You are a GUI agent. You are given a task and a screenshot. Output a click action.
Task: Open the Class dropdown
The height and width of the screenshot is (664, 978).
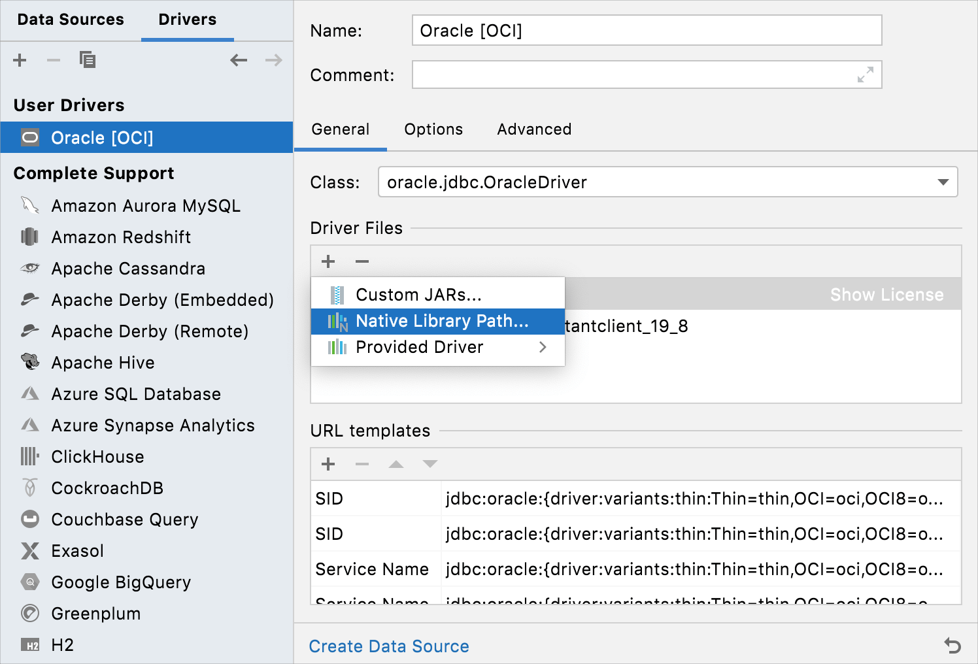click(x=943, y=182)
